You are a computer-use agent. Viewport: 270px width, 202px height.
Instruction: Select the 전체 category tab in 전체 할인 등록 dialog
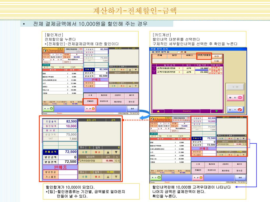(x=160, y=56)
